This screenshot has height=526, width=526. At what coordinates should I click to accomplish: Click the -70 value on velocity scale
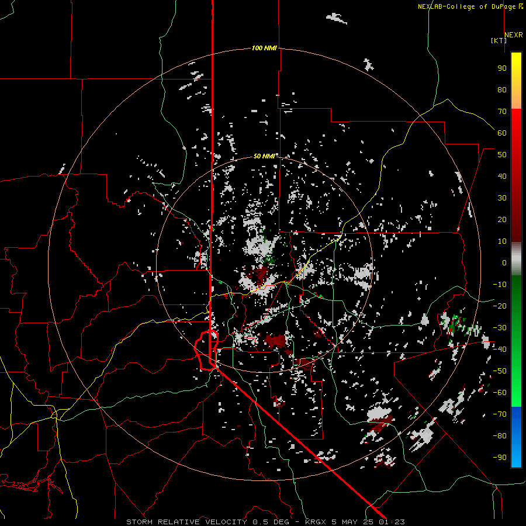coord(500,414)
